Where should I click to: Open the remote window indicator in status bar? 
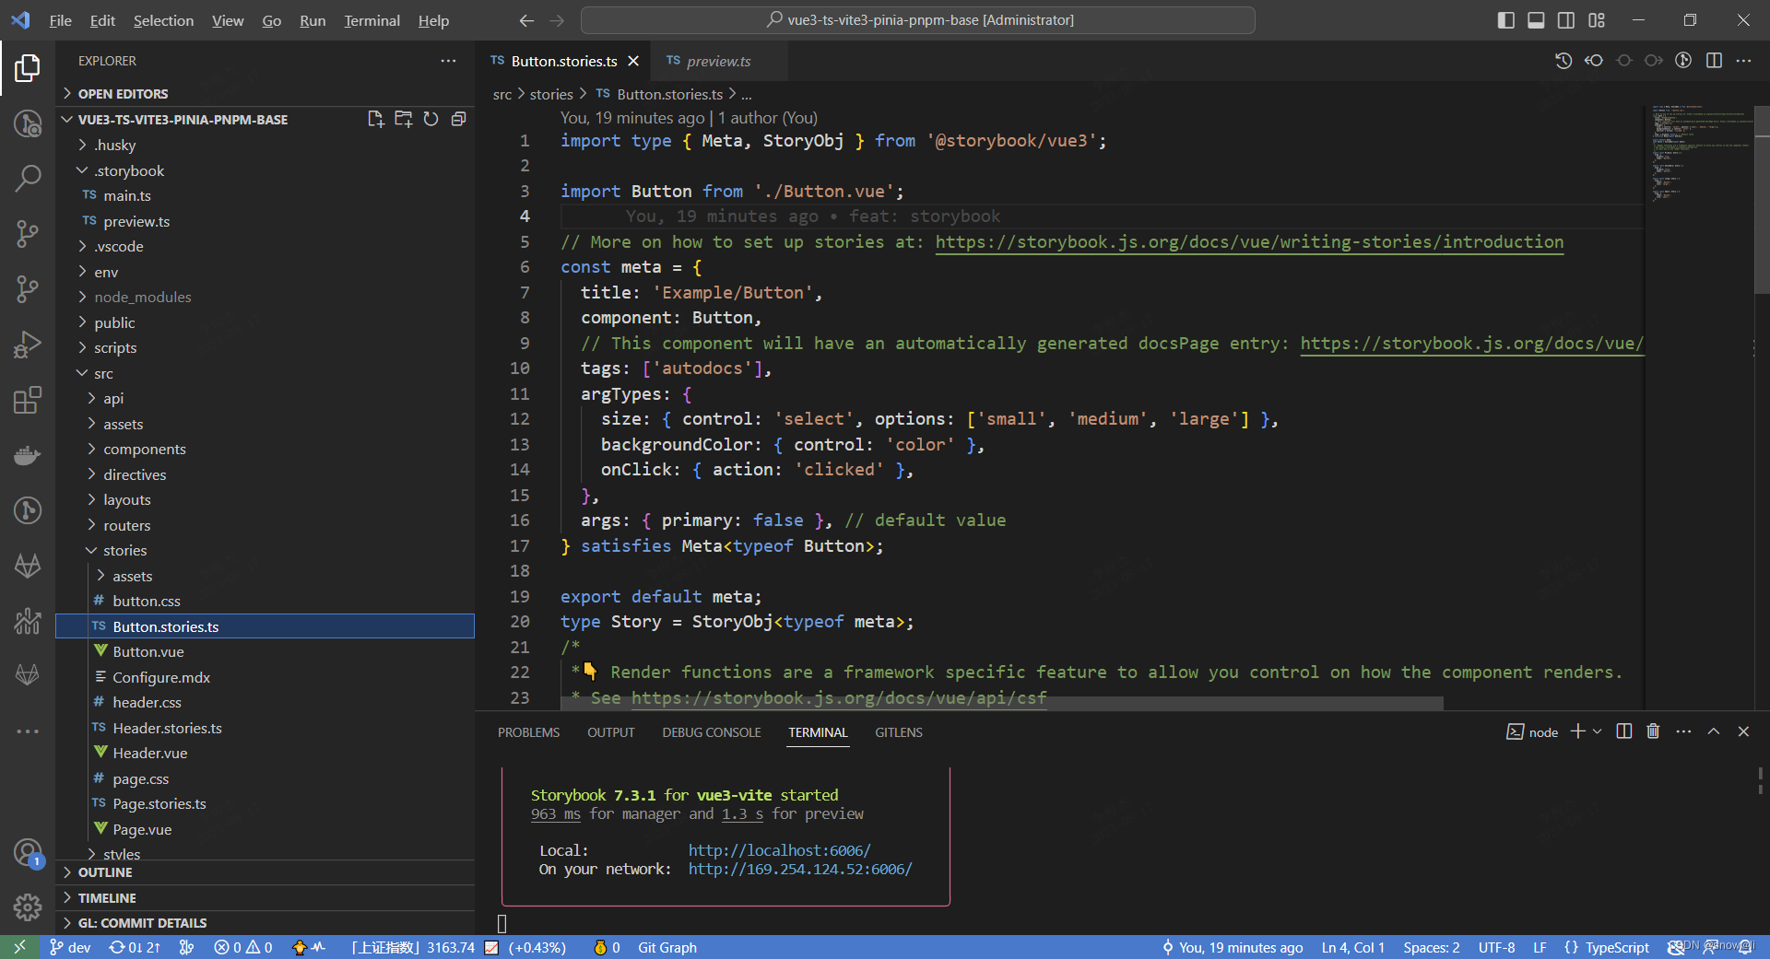coord(19,947)
